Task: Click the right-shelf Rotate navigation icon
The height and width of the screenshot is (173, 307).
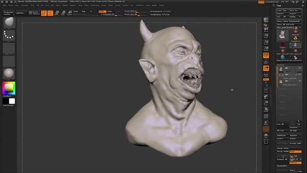Action: point(266,110)
